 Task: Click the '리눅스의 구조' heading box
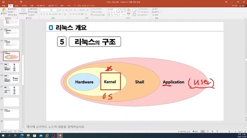(95, 42)
